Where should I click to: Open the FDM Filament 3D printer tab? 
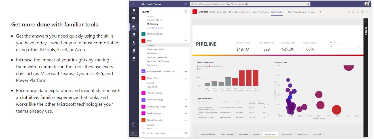tap(240, 12)
